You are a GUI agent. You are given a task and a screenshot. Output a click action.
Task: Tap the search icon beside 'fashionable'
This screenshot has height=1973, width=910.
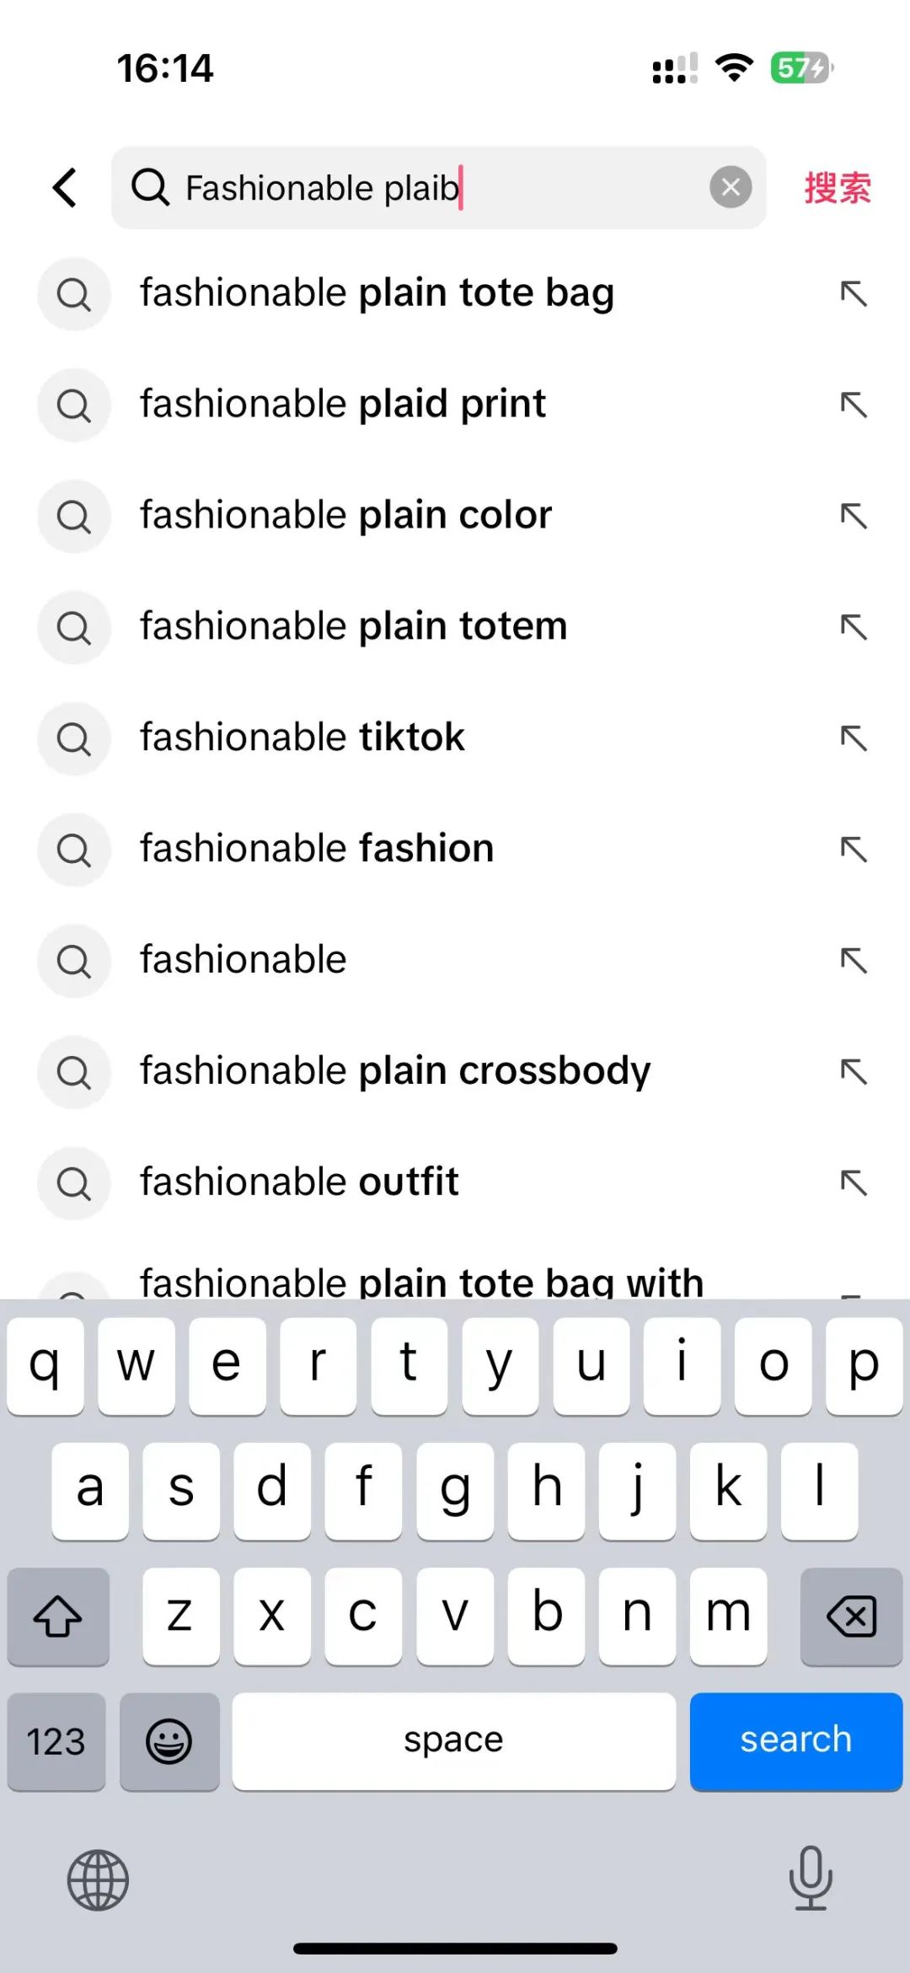tap(74, 961)
